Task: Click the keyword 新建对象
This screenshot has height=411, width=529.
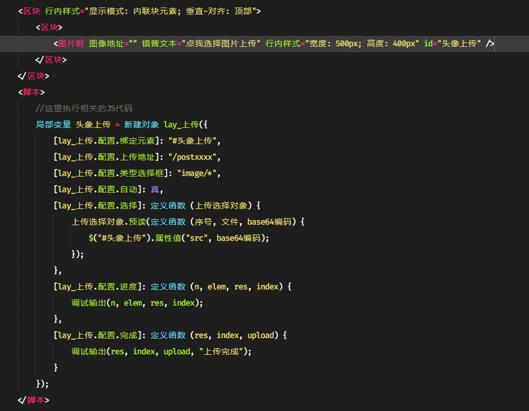Action: [141, 125]
